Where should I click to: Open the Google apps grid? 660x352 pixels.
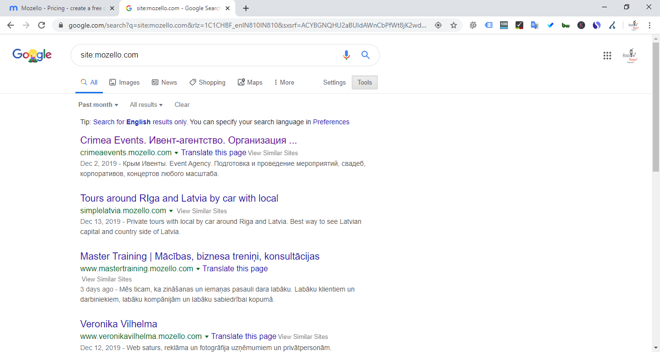coord(607,56)
